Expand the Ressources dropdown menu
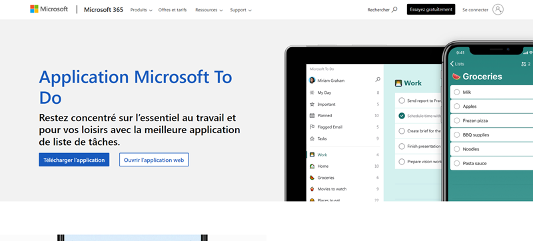Image resolution: width=533 pixels, height=241 pixels. 209,10
